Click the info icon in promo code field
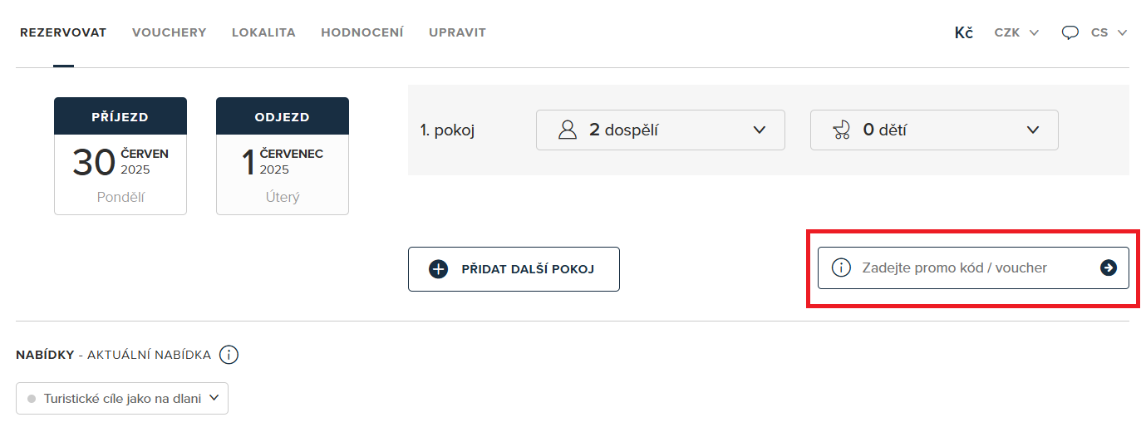 841,268
